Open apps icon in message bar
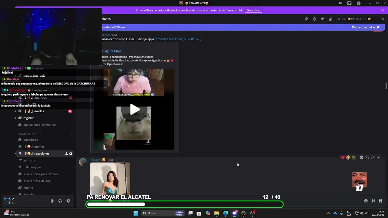 pos(373,201)
